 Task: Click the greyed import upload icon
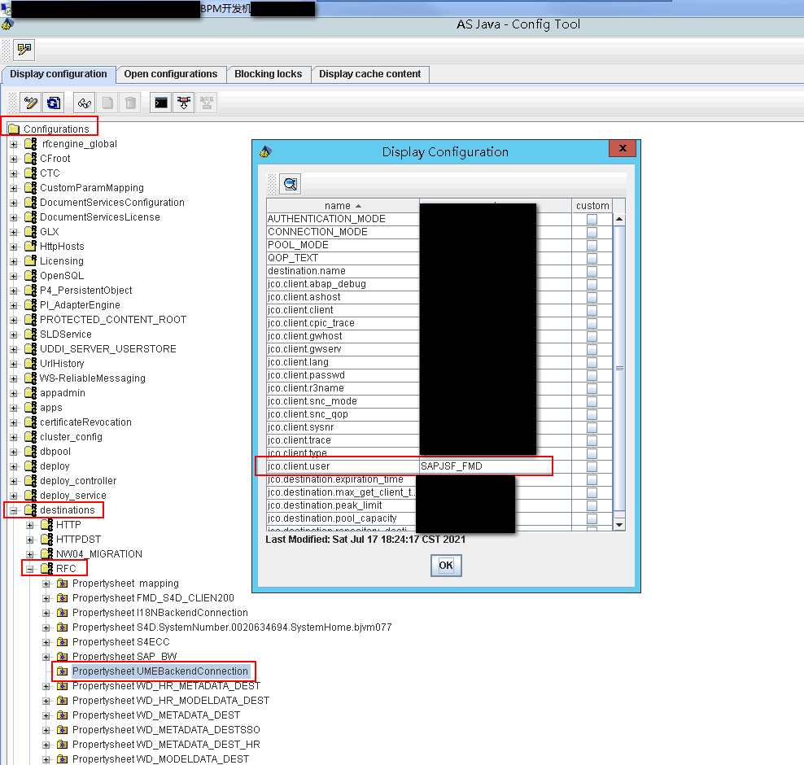tap(207, 103)
